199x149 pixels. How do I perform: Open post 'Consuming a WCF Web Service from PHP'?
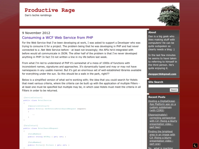[x=57, y=38]
